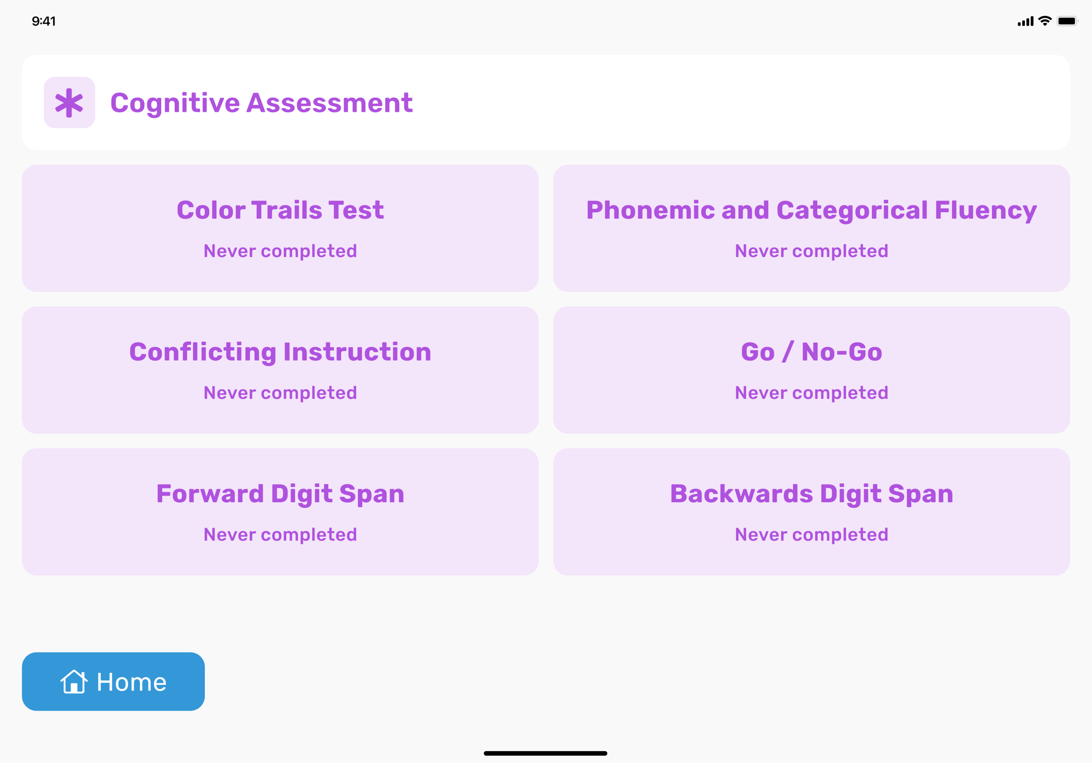1092x763 pixels.
Task: Tap 'Never completed' under Forward Digit Span
Action: point(280,535)
